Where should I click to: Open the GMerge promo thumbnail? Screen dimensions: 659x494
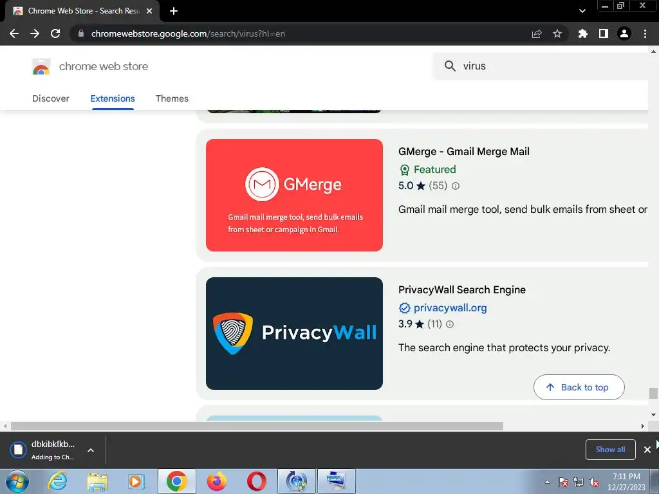click(294, 196)
